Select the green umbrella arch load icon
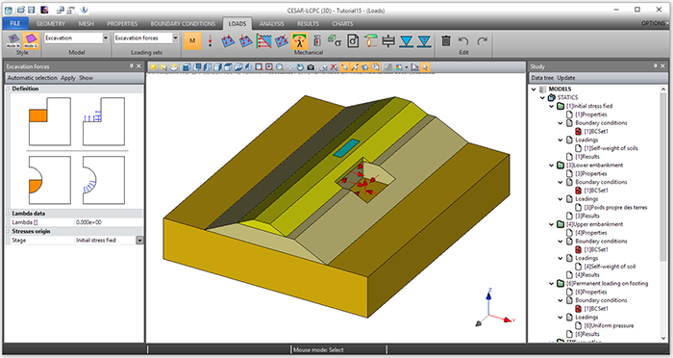The height and width of the screenshot is (358, 673). coord(370,40)
